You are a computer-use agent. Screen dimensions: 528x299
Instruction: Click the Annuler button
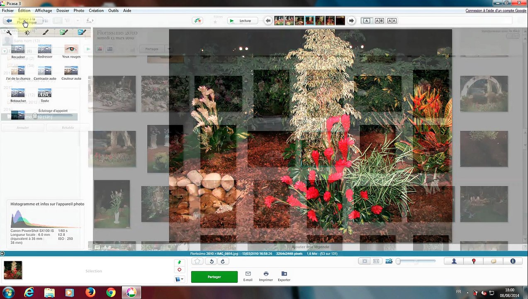point(23,127)
